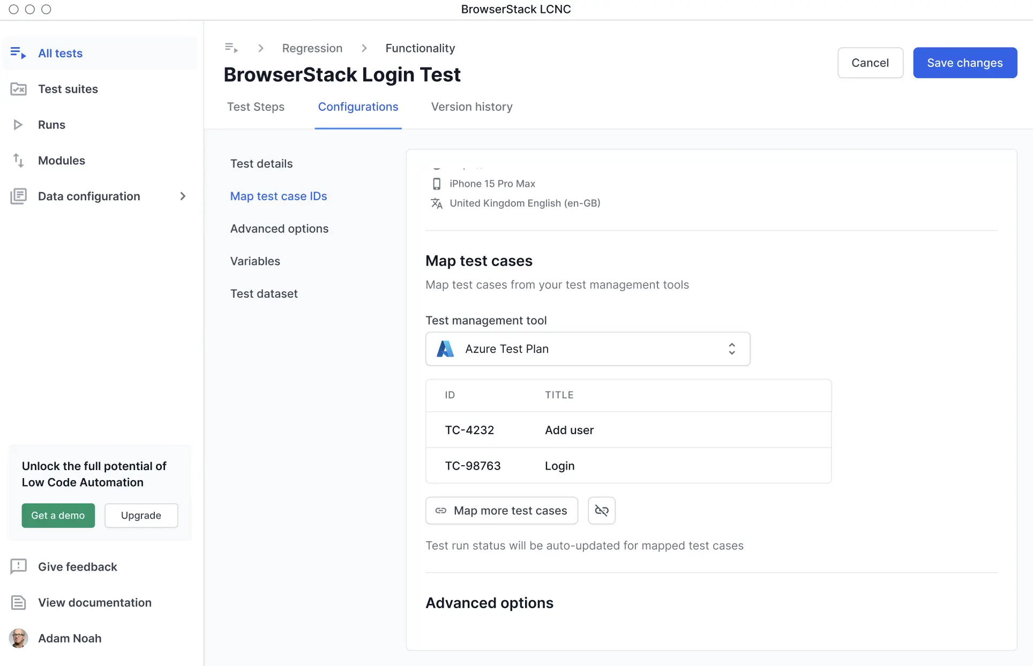Save changes to the login test

(x=964, y=63)
